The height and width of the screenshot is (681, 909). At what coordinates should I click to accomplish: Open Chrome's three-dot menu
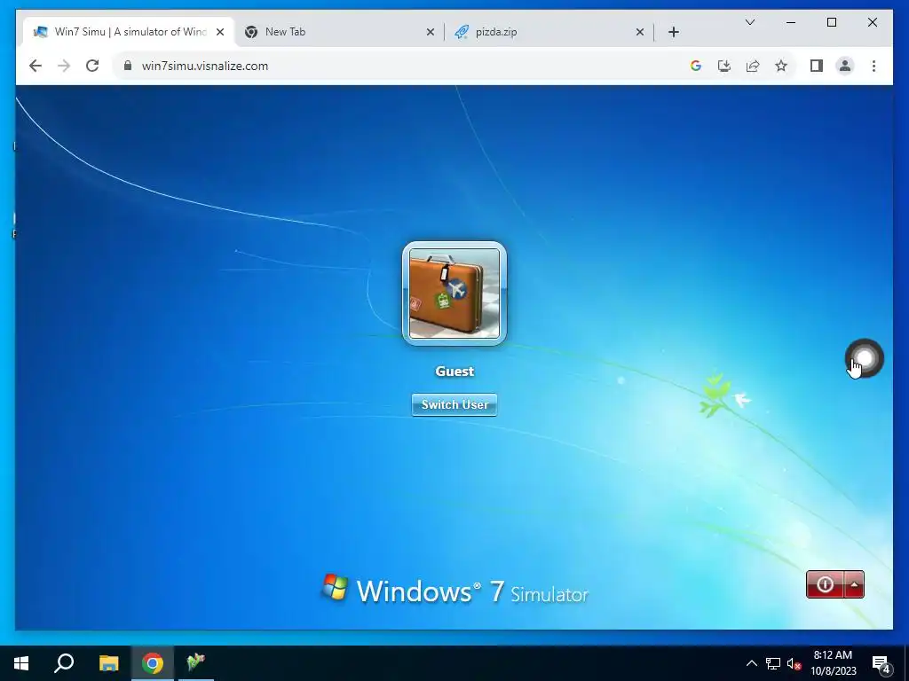click(x=873, y=66)
